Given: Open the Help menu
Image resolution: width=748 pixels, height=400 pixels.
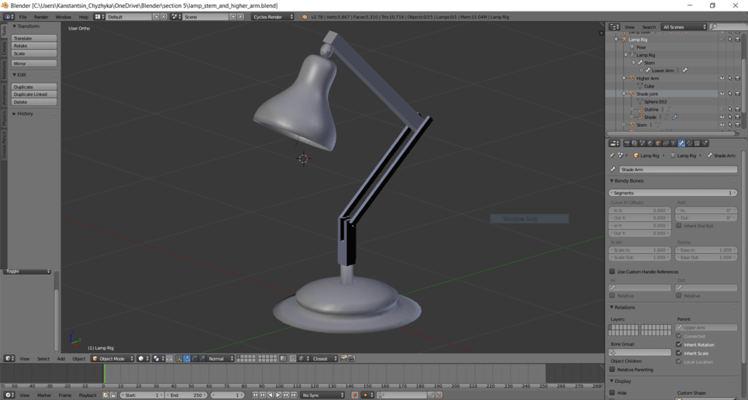Looking at the screenshot, I should click(x=84, y=17).
